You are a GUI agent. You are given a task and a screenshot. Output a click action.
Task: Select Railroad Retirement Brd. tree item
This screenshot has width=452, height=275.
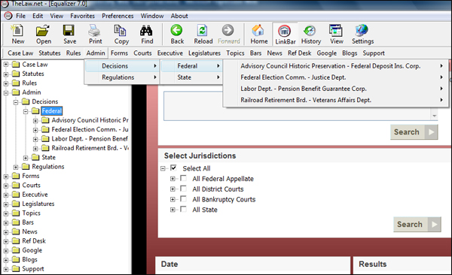point(90,148)
